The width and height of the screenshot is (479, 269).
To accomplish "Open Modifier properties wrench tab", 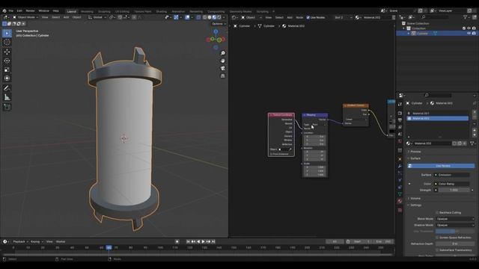I will click(x=400, y=166).
